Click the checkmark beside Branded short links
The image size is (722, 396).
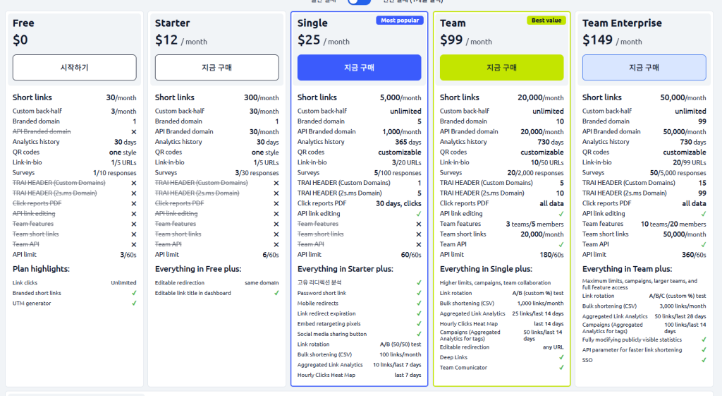134,293
